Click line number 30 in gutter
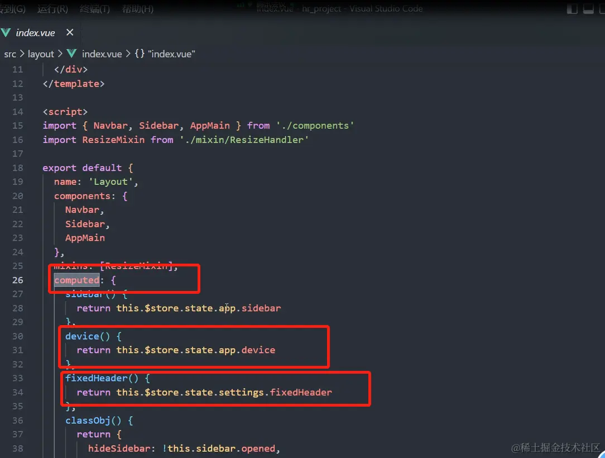Viewport: 605px width, 458px height. point(17,336)
